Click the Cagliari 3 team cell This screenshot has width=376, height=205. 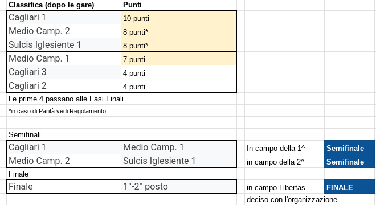(x=64, y=72)
